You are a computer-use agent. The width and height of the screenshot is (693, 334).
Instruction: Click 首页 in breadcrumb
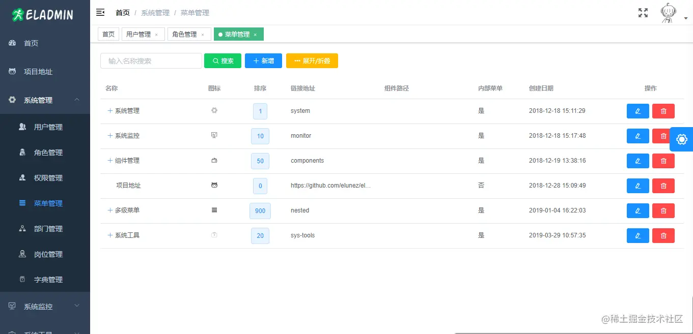[123, 13]
